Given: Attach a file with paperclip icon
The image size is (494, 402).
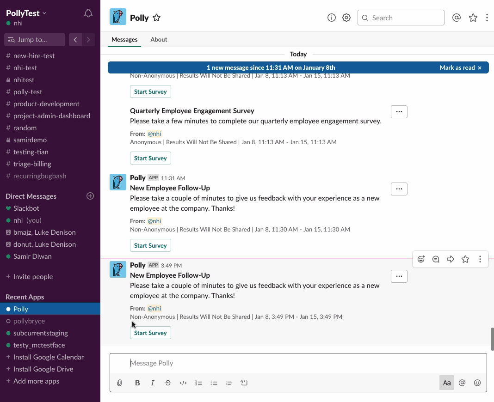Looking at the screenshot, I should pyautogui.click(x=119, y=383).
